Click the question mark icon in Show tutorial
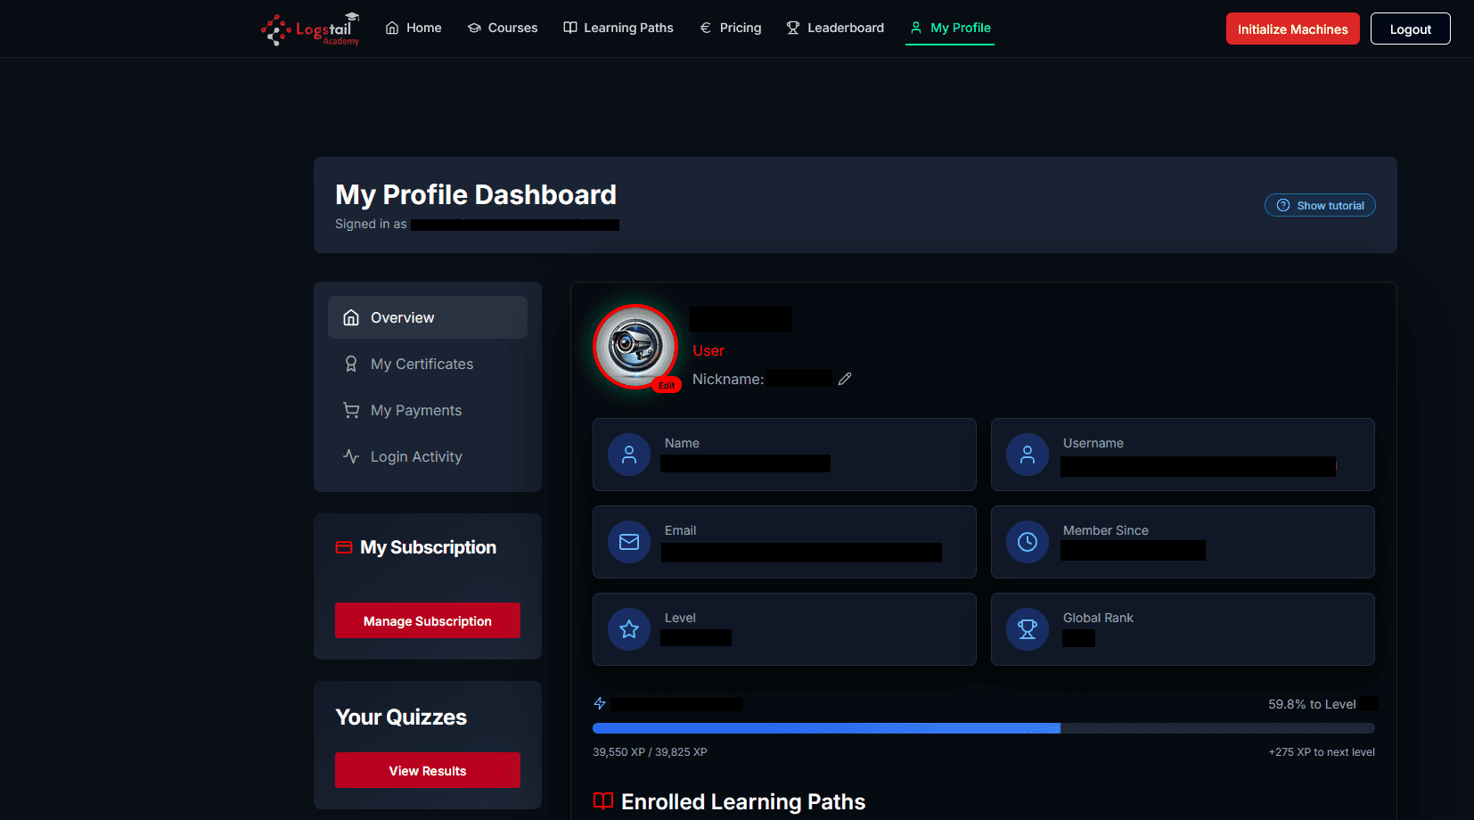This screenshot has width=1474, height=820. (x=1283, y=205)
